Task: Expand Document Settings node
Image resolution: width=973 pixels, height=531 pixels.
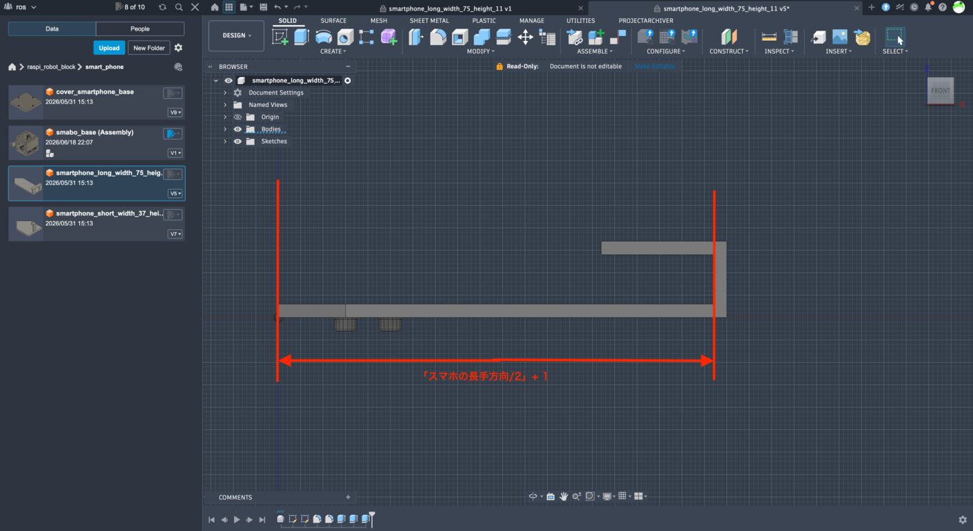Action: (x=225, y=92)
